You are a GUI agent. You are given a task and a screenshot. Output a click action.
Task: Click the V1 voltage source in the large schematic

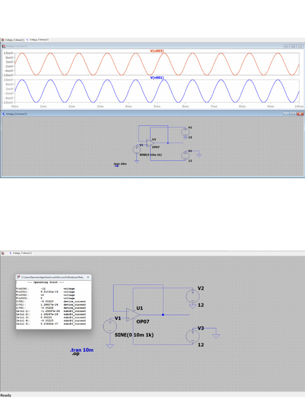(110, 326)
